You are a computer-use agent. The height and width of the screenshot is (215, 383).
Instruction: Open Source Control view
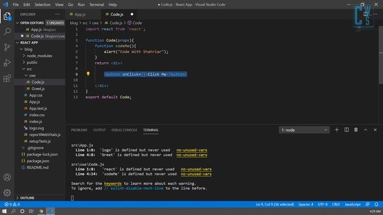click(x=7, y=47)
